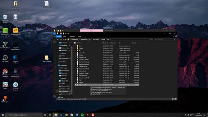Switch to details view icon in status bar
208x117 pixels.
click(x=173, y=99)
